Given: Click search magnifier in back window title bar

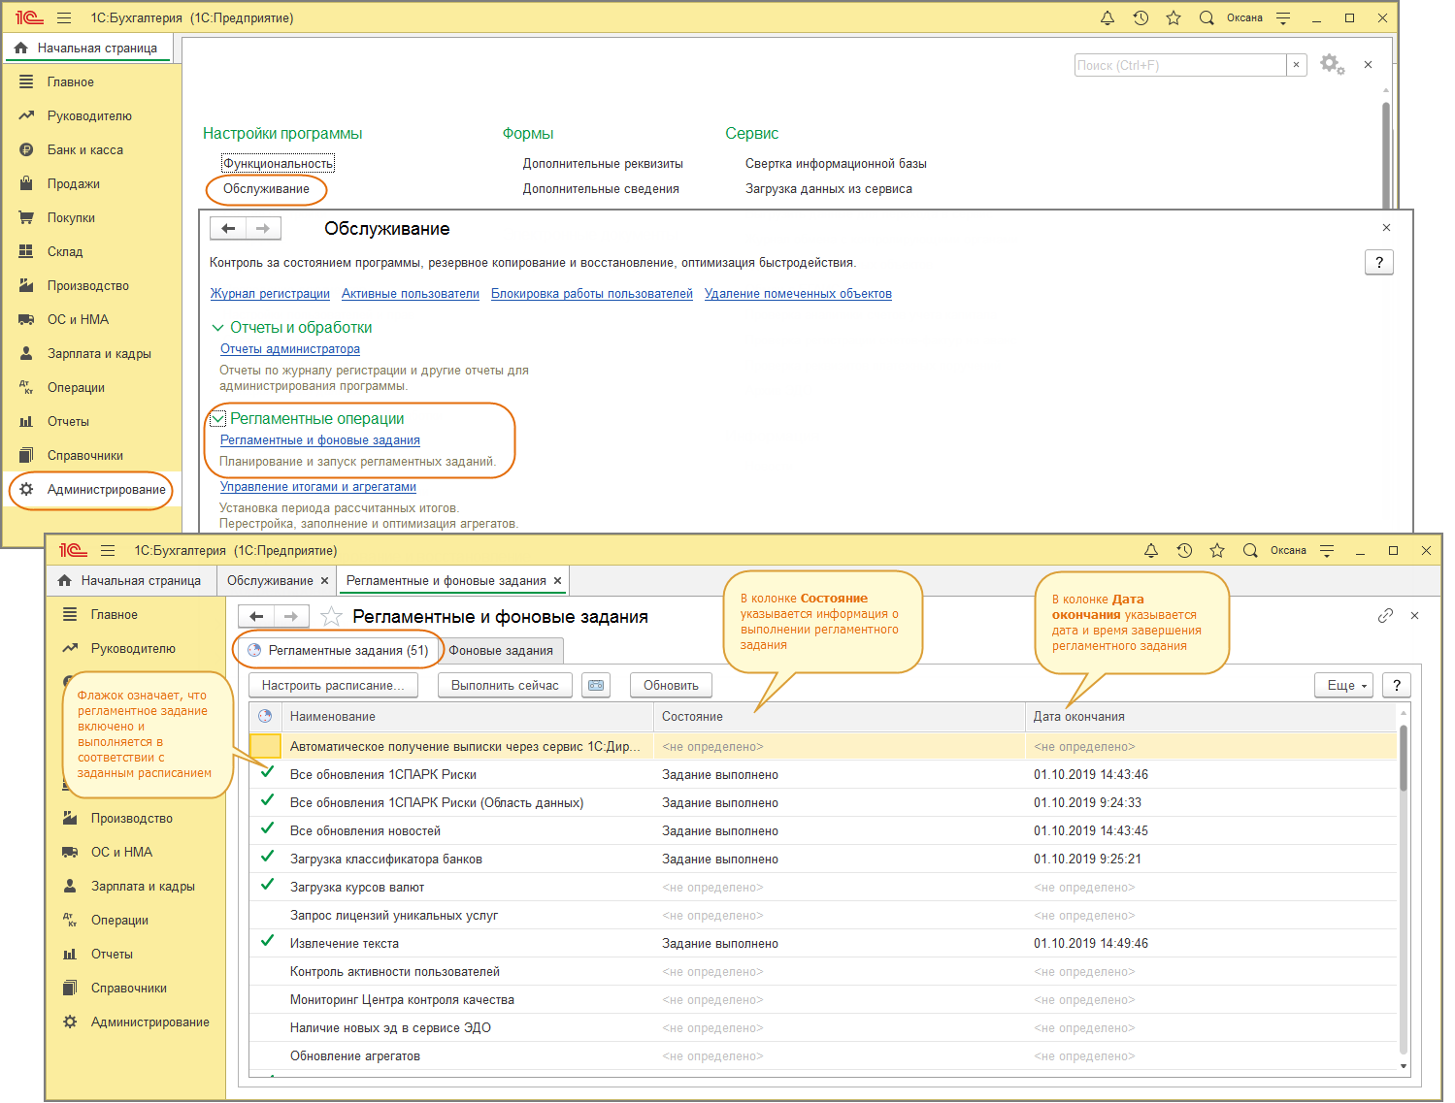Looking at the screenshot, I should pos(1207,17).
